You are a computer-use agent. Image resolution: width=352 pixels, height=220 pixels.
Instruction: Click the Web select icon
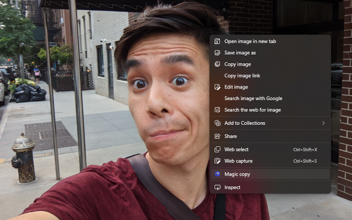coord(217,150)
